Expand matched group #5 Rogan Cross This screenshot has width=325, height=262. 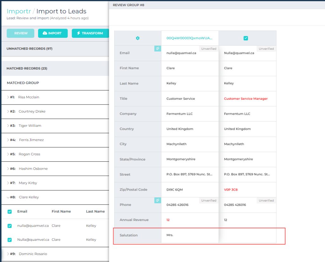[8, 154]
